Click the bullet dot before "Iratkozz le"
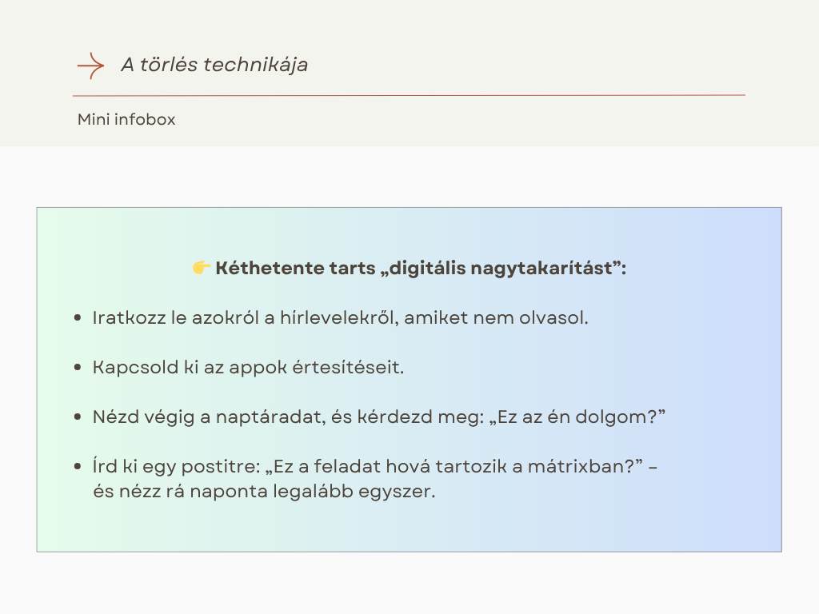 point(78,318)
